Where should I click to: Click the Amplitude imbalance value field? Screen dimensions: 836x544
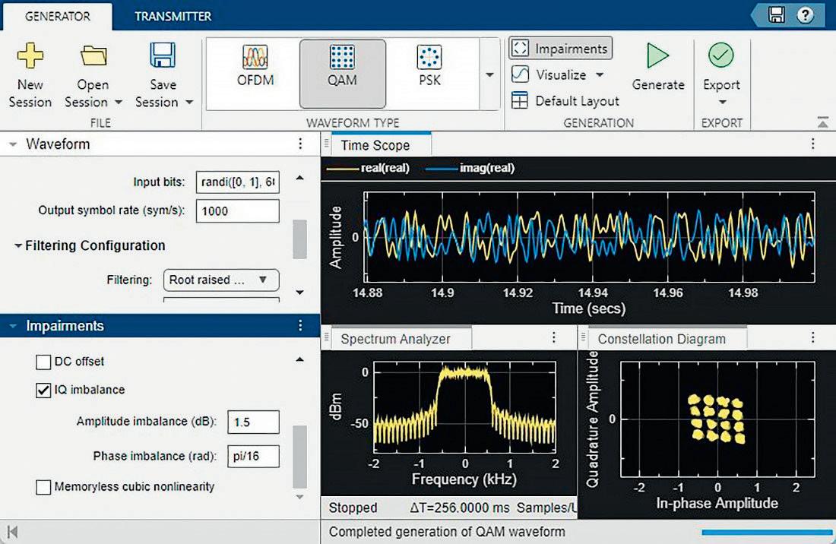coord(253,422)
